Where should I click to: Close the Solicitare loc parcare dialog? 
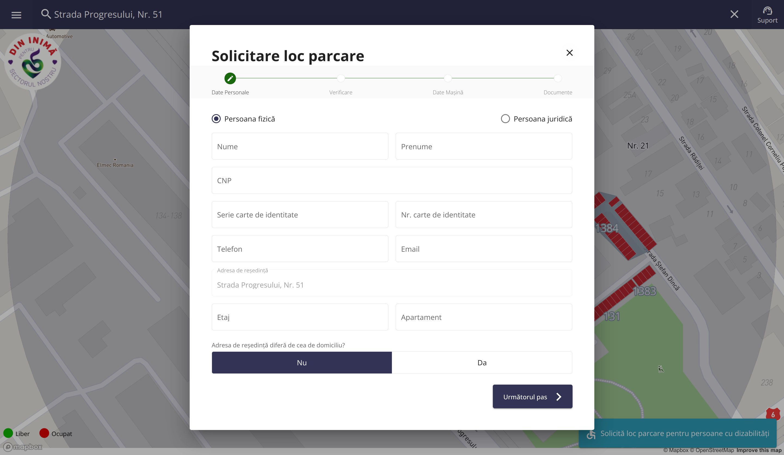(x=569, y=53)
